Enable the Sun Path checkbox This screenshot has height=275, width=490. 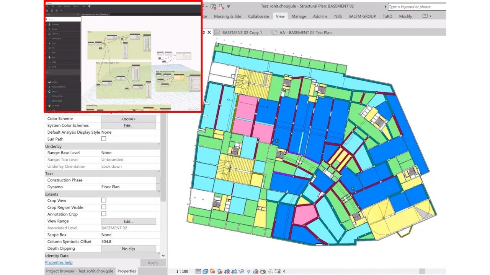tap(103, 139)
